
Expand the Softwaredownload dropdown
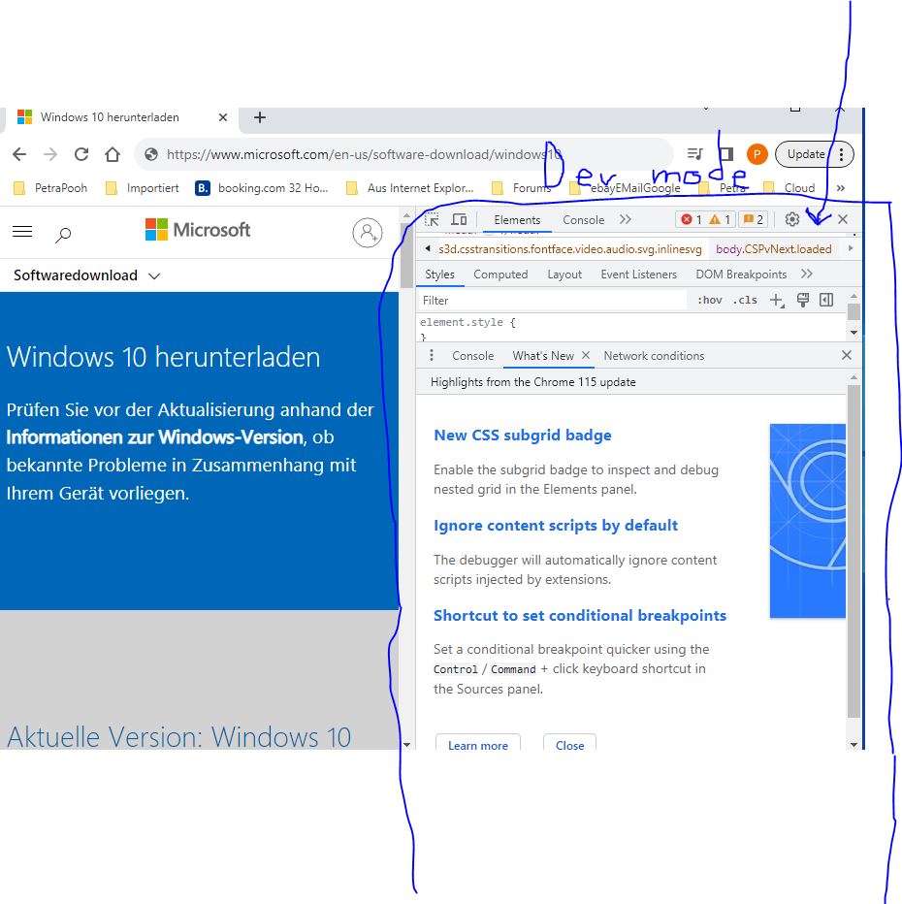[87, 275]
